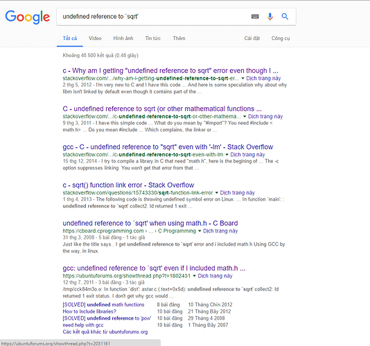Click the blue magnifier search icon
Screen dimensions: 370x346
pos(285,17)
